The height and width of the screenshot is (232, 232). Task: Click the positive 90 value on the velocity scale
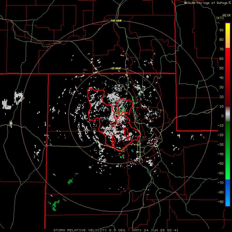pos(221,30)
